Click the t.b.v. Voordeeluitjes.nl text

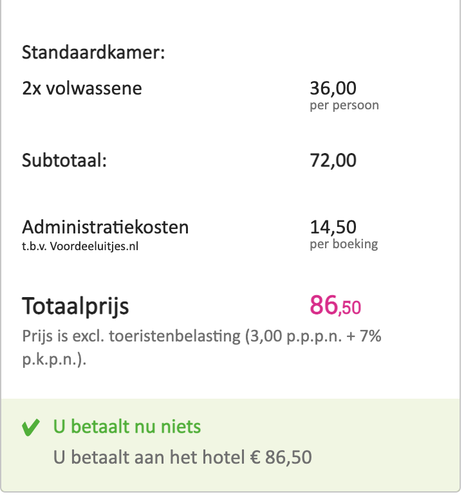80,246
